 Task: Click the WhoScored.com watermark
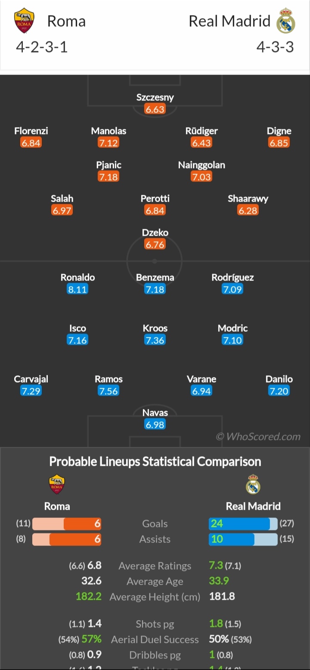point(258,436)
